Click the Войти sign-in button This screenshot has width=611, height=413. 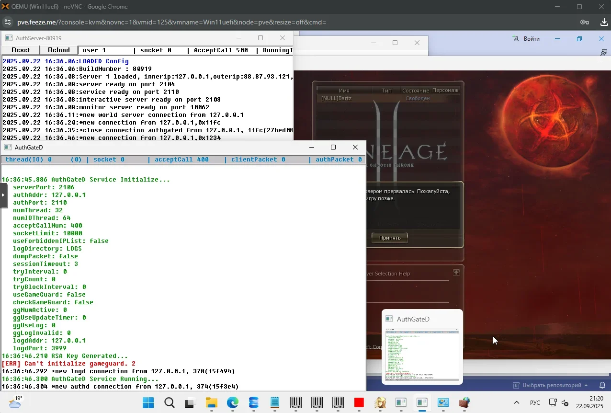[x=526, y=39]
